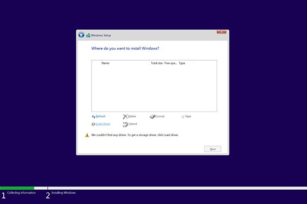The image size is (307, 204).
Task: Click the Format drive icon
Action: point(152,116)
